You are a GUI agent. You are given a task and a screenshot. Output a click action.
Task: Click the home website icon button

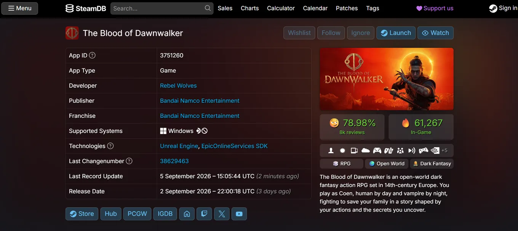(x=187, y=214)
